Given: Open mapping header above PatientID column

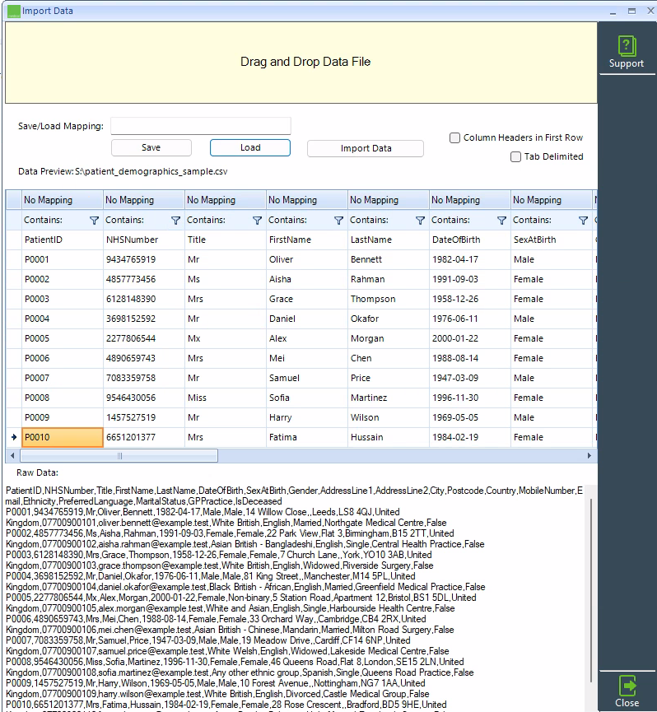Looking at the screenshot, I should coord(63,200).
